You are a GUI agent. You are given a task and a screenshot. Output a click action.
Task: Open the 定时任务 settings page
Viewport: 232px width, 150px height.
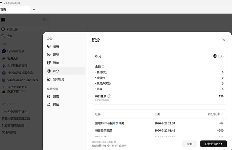[65, 79]
